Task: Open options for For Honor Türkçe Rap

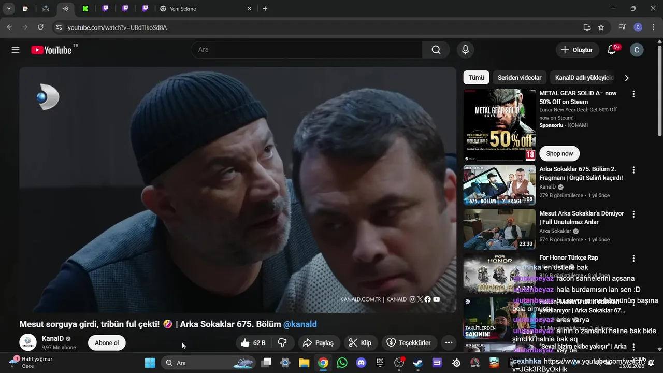Action: tap(633, 258)
